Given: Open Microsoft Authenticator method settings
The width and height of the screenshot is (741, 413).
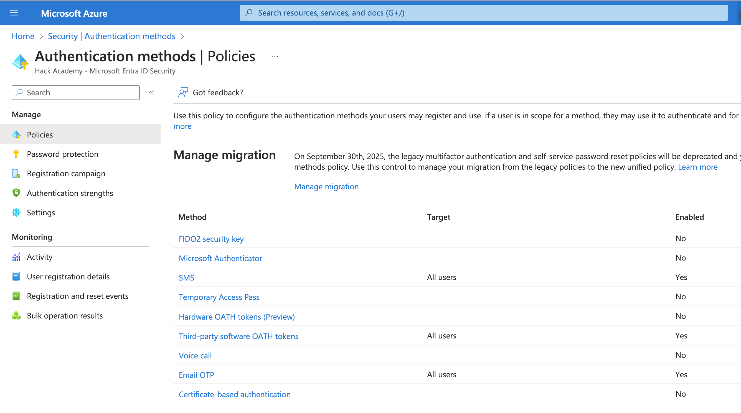Looking at the screenshot, I should [x=220, y=258].
